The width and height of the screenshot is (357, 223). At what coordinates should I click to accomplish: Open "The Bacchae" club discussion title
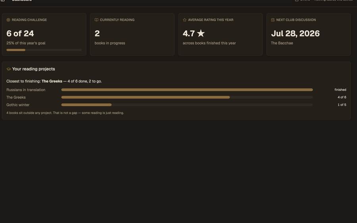(282, 43)
